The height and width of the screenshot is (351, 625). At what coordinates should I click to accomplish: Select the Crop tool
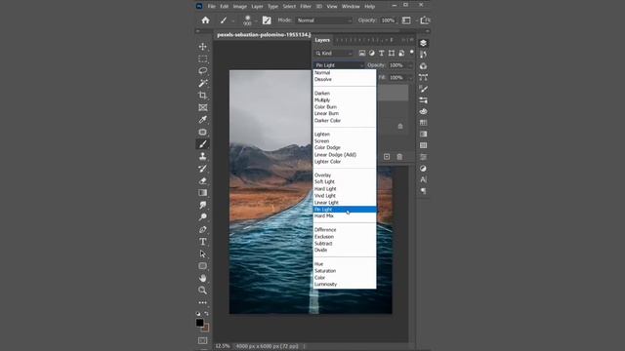202,96
